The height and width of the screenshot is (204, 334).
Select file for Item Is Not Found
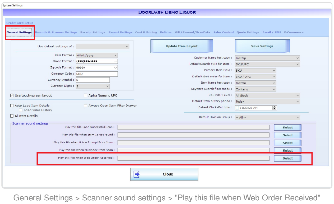coord(287,135)
